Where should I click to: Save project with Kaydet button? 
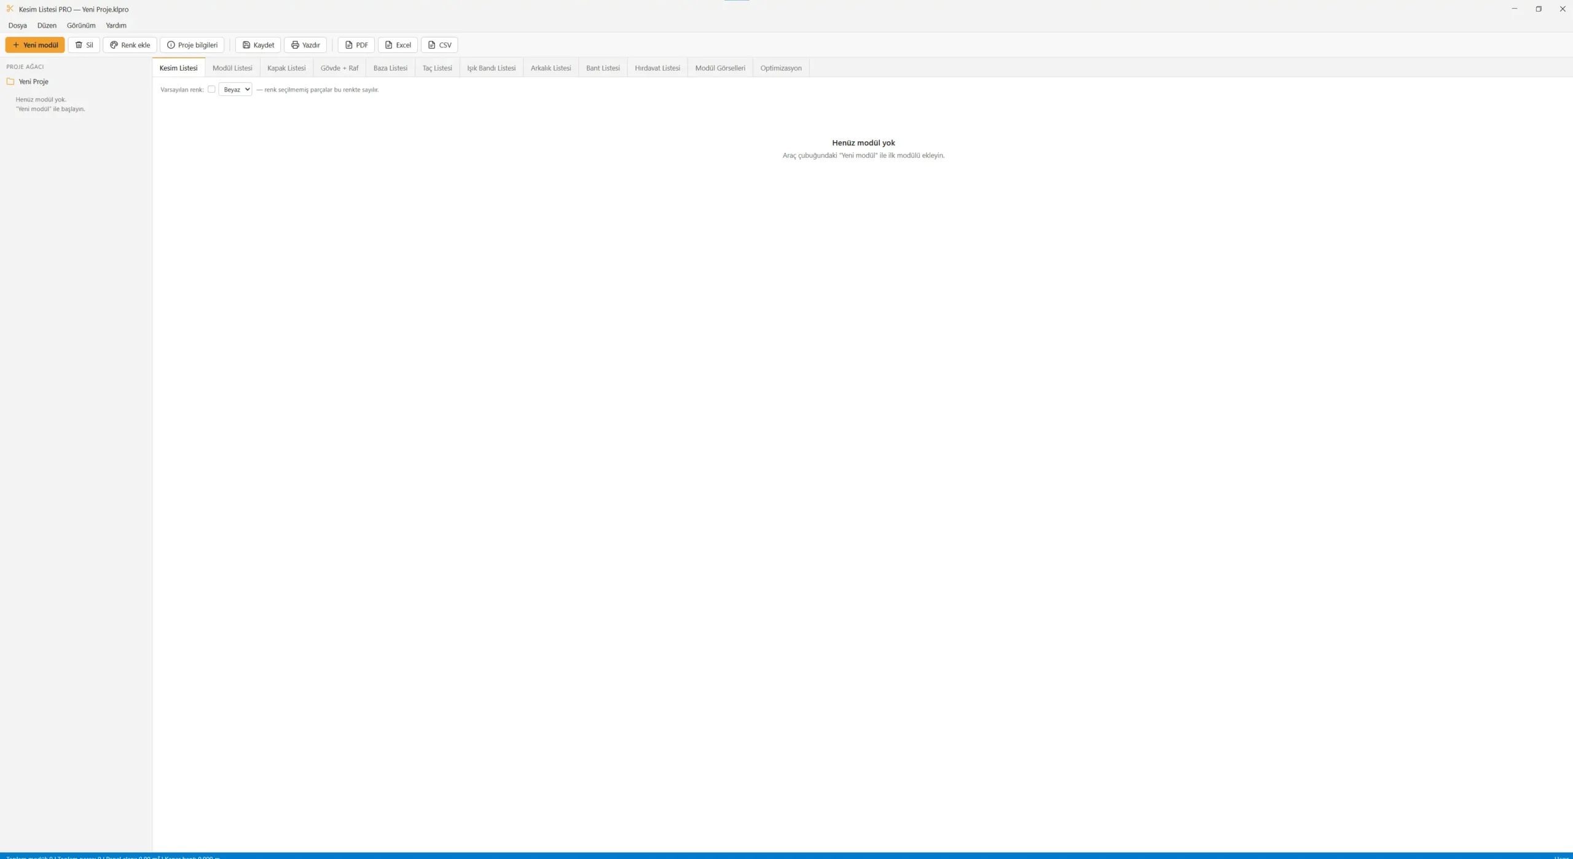tap(258, 45)
